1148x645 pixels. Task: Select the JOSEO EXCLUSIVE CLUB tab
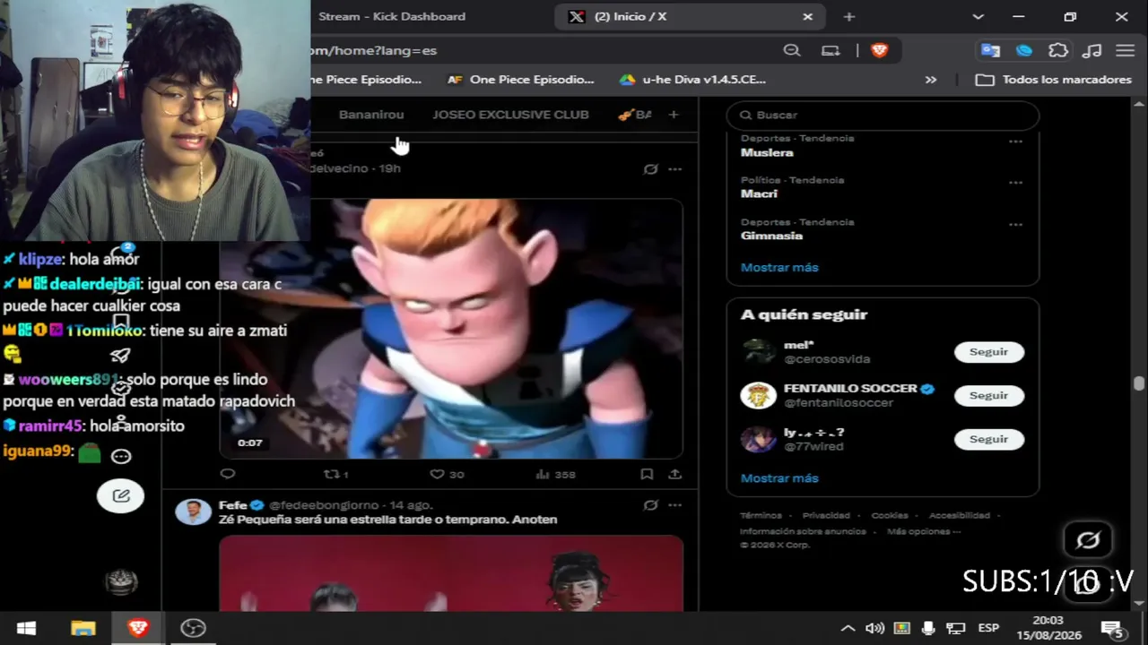click(x=510, y=115)
